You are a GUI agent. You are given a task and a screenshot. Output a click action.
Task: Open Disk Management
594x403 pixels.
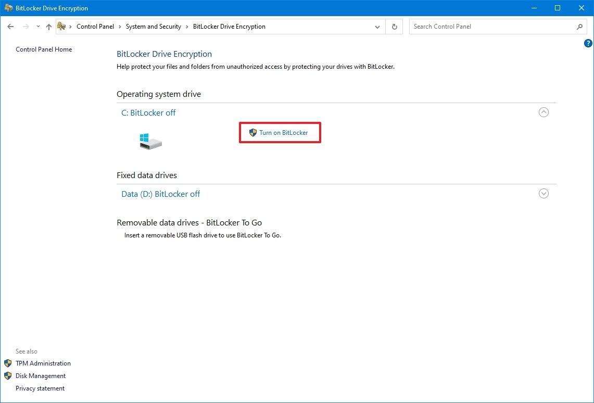[x=41, y=376]
